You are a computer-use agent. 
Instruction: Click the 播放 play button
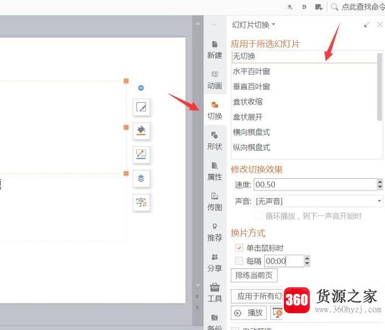pos(249,313)
